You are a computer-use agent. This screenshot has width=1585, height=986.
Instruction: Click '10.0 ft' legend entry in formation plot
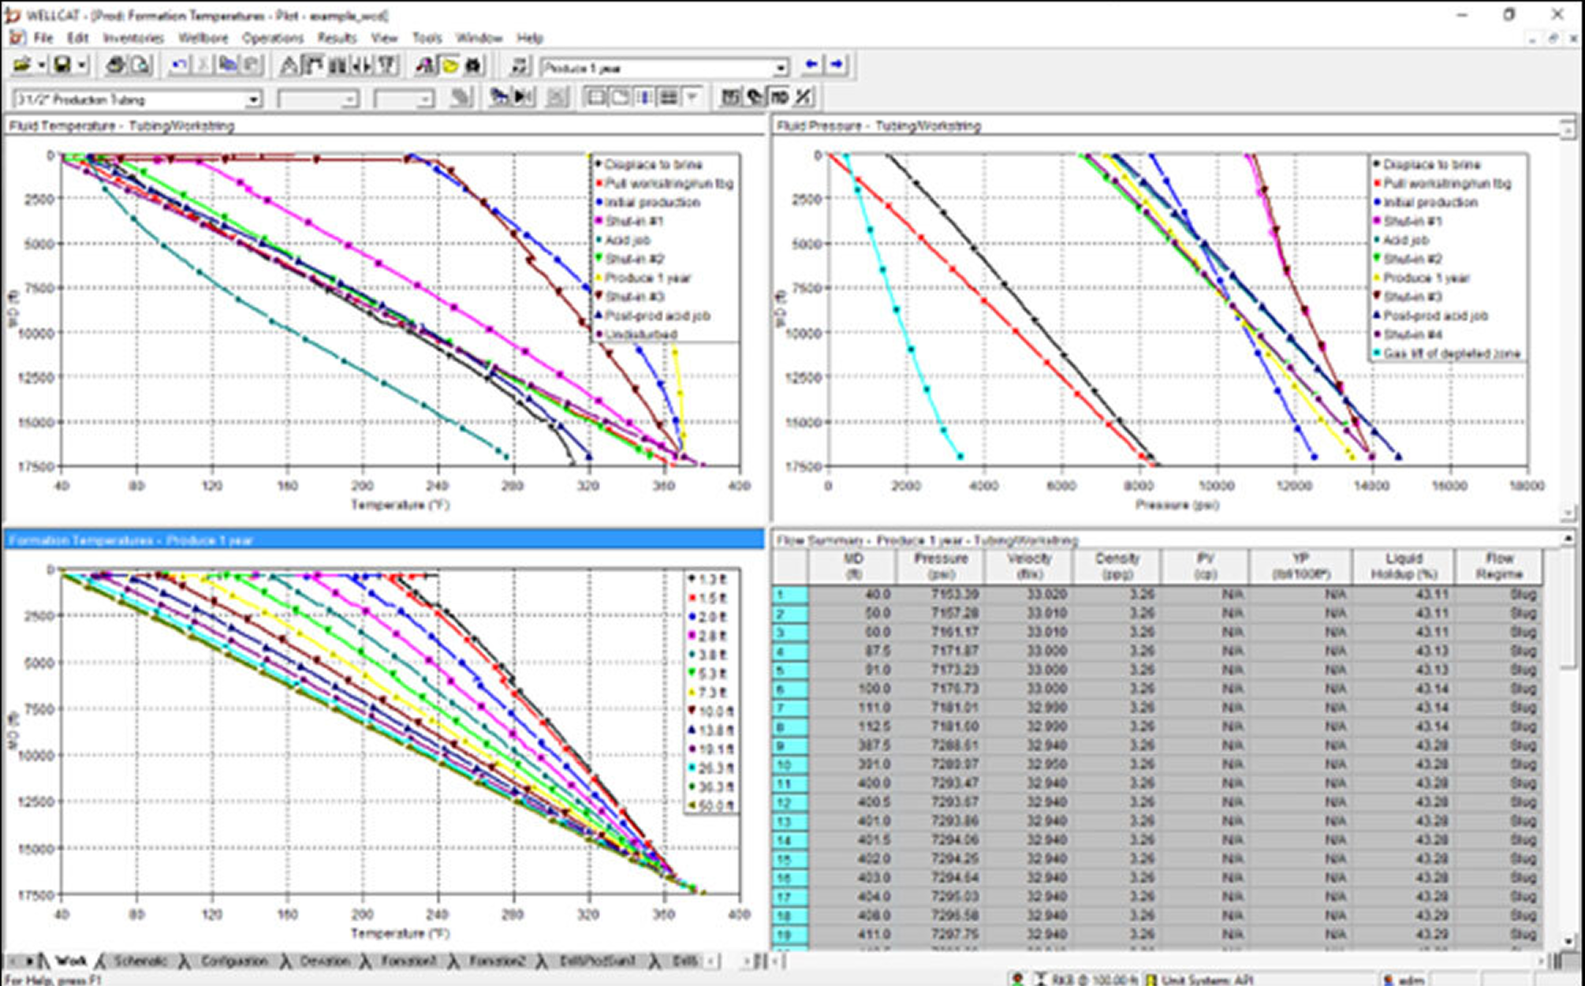pyautogui.click(x=712, y=711)
